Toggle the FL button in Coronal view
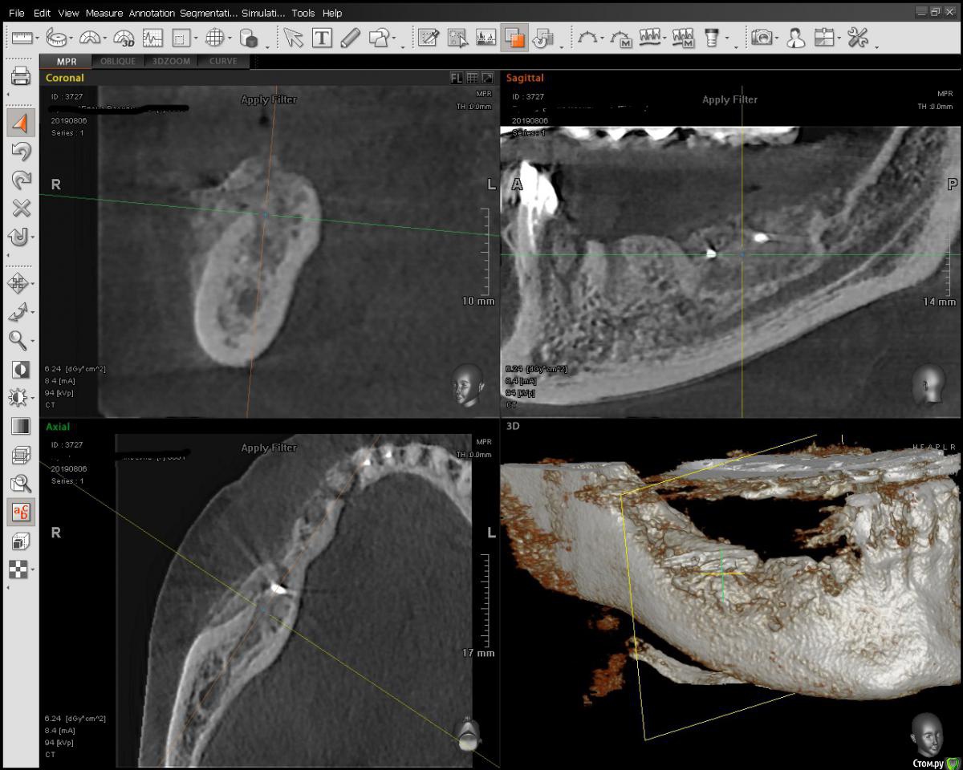 click(x=456, y=78)
